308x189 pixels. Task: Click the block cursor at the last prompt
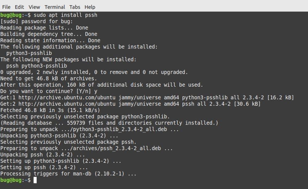[35, 180]
